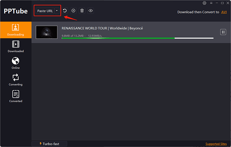Screen dimensions: 231x147
Task: Pause the RENAISSANCE WORLD TOUR download
Action: coord(223,32)
